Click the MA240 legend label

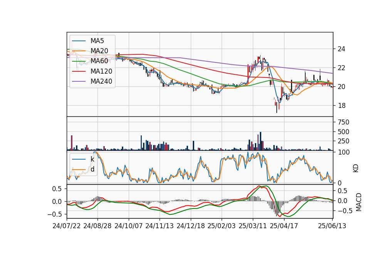tap(101, 81)
